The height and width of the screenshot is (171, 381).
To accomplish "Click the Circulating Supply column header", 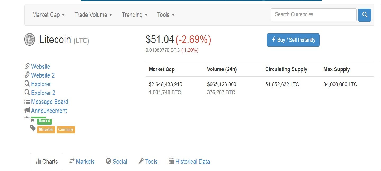I will (286, 69).
